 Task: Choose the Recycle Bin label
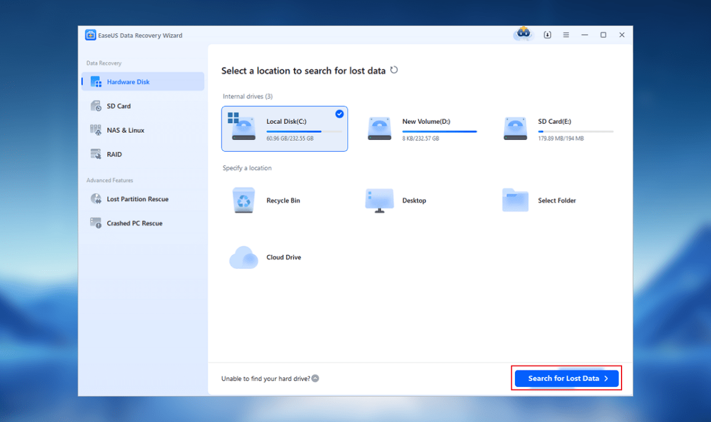(x=283, y=201)
